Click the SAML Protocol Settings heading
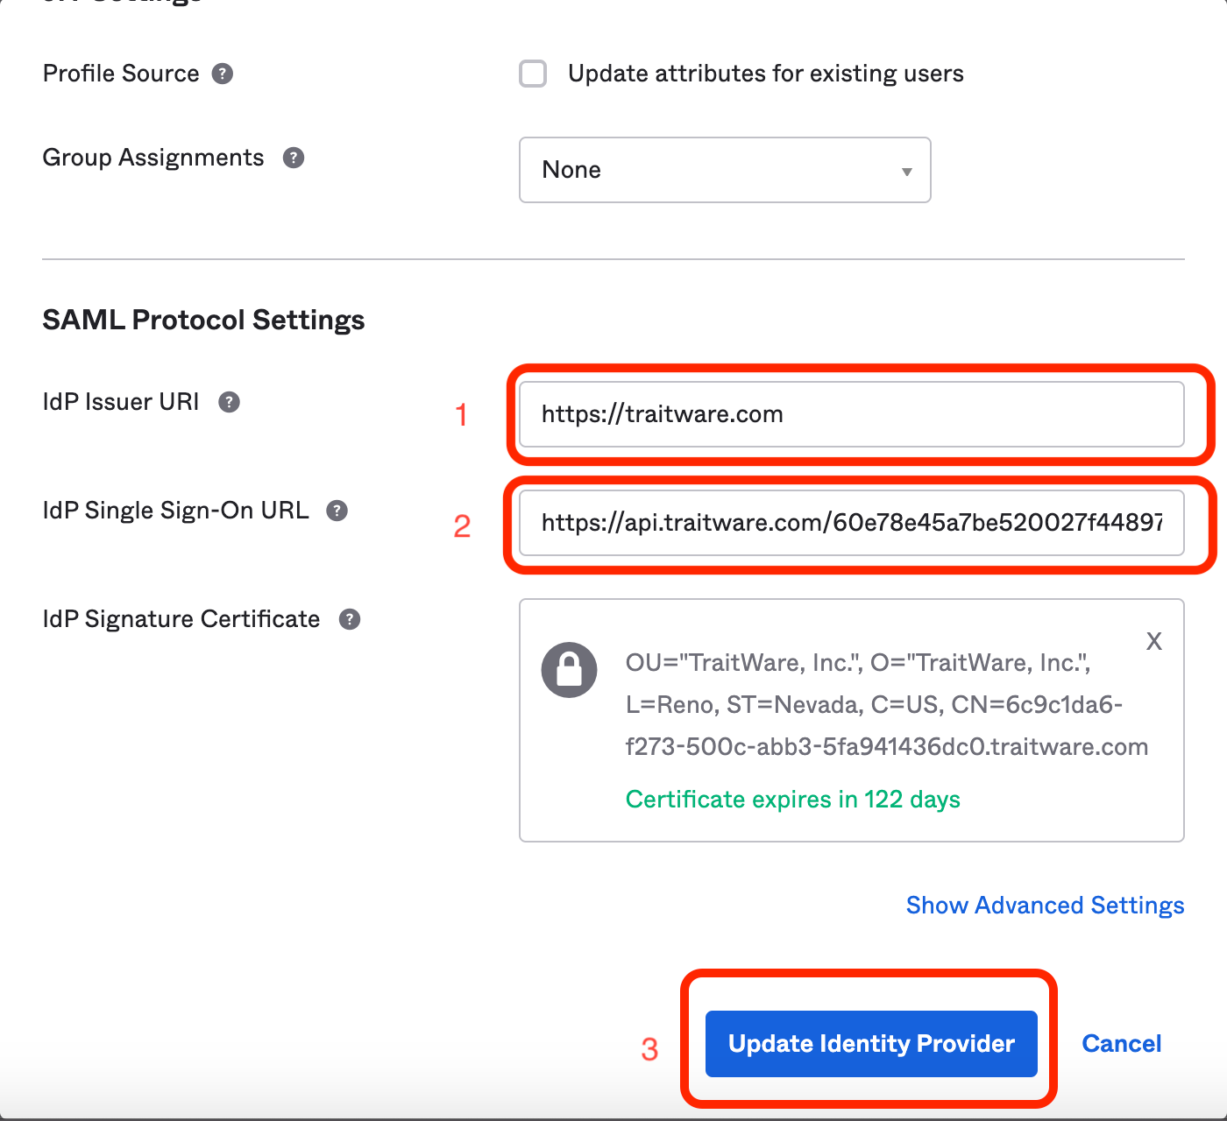1227x1121 pixels. pos(203,320)
